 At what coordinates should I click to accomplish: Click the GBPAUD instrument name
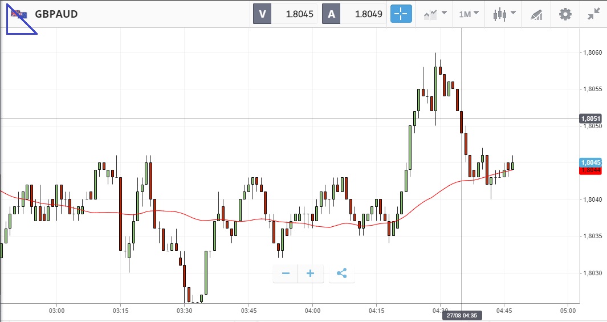(56, 14)
